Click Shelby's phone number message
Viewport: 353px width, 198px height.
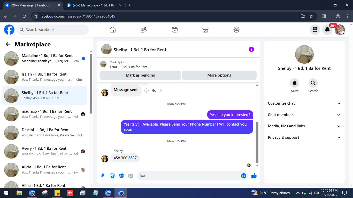click(125, 158)
